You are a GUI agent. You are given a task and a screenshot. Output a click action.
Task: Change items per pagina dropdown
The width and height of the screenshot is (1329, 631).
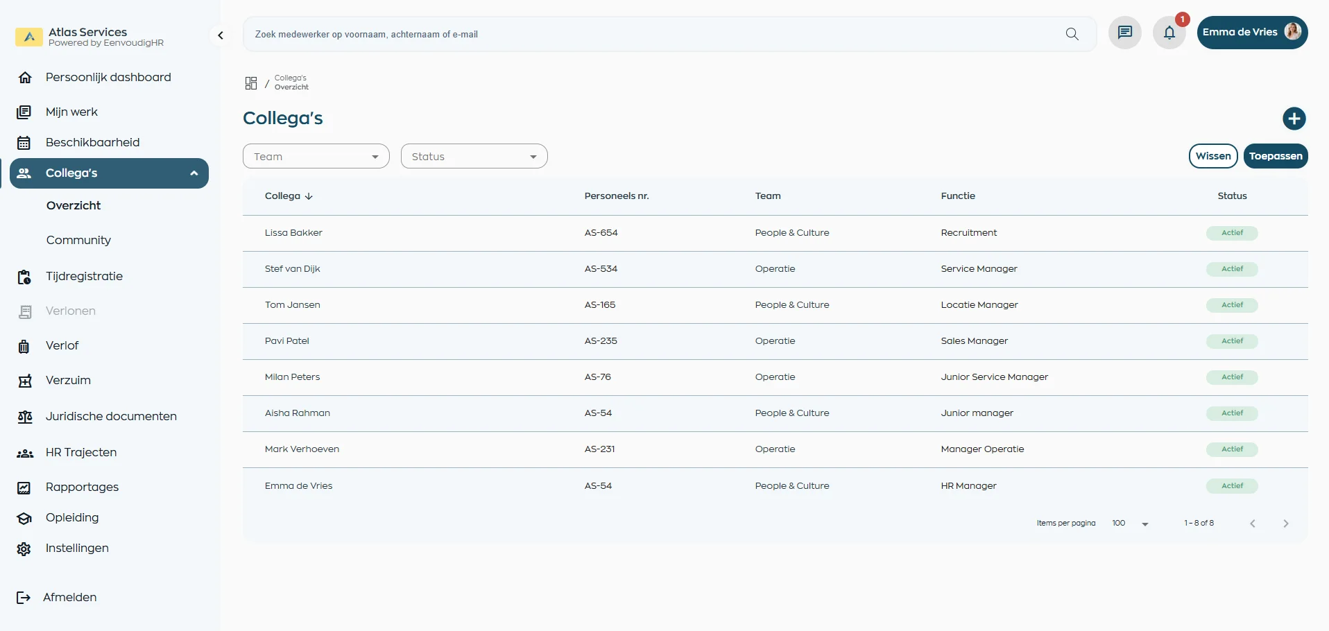point(1130,524)
